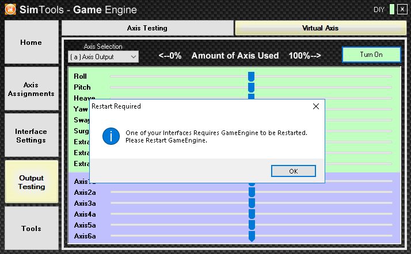The height and width of the screenshot is (254, 411).
Task: Switch to the Virtual Axis tab
Action: point(320,28)
